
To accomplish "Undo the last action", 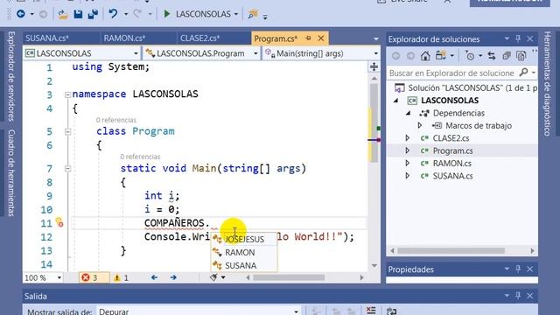I will coord(113,14).
